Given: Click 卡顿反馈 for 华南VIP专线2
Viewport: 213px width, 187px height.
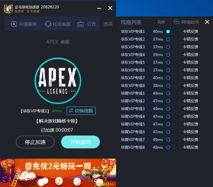Looking at the screenshot, I should coord(190,101).
